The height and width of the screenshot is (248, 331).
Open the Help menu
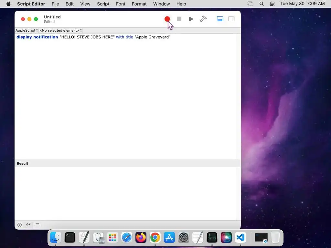(x=181, y=4)
